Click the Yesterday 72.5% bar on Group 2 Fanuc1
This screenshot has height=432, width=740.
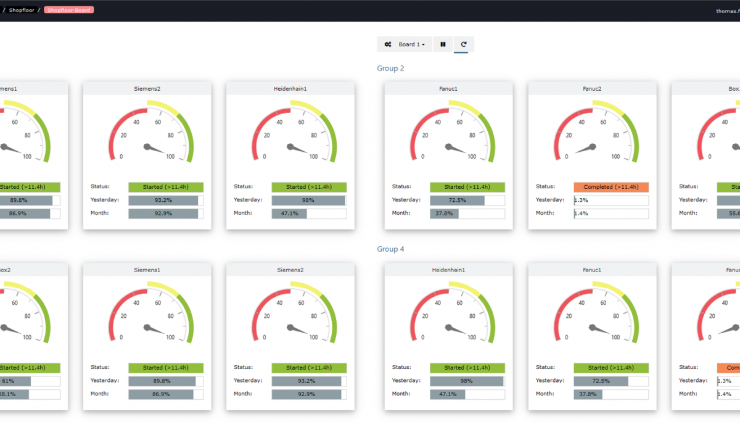click(467, 201)
